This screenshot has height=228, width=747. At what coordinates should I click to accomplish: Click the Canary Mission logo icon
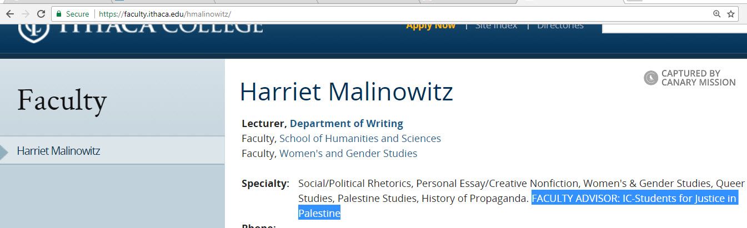point(651,78)
